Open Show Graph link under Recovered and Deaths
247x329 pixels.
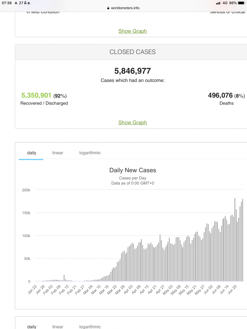133,123
